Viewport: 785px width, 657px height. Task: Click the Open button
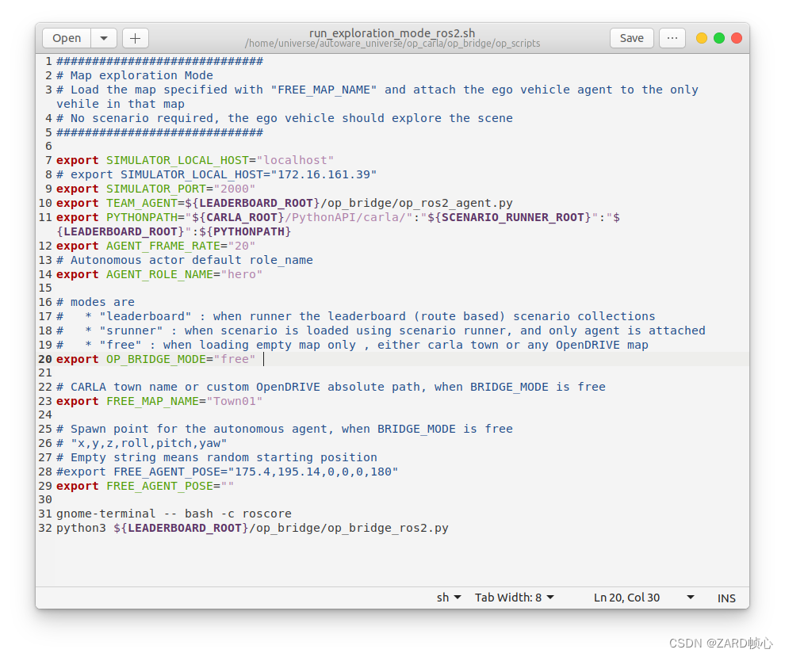pyautogui.click(x=67, y=38)
